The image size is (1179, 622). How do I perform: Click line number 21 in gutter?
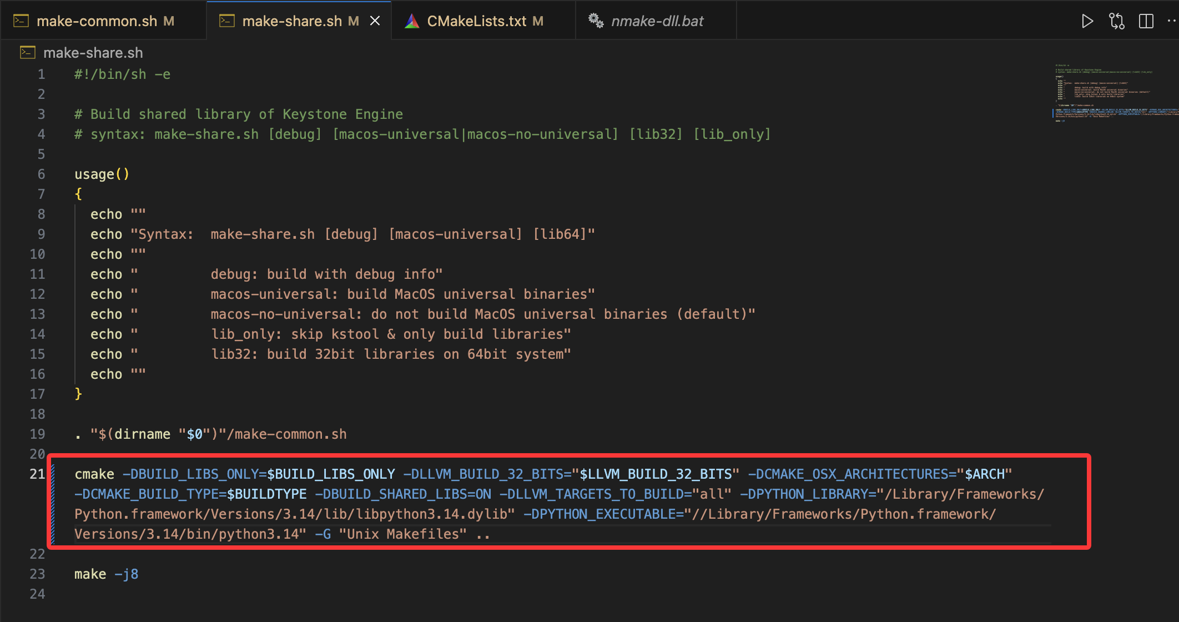click(37, 474)
